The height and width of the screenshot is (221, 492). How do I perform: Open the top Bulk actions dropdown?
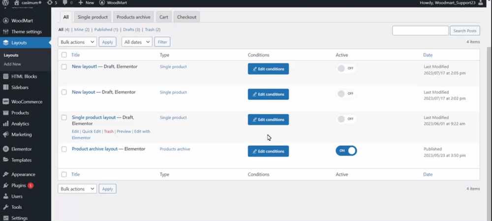click(x=77, y=42)
